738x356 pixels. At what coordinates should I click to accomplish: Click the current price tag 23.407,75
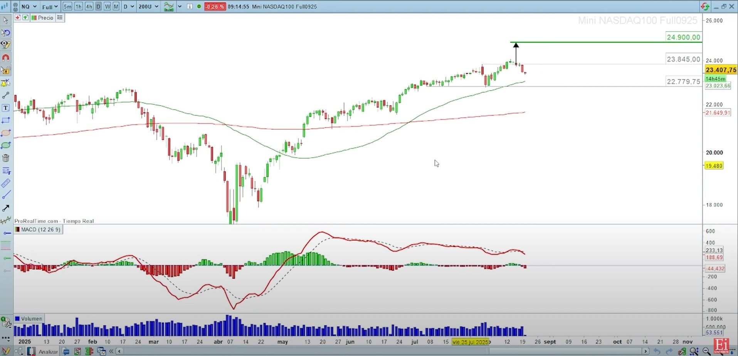[721, 70]
